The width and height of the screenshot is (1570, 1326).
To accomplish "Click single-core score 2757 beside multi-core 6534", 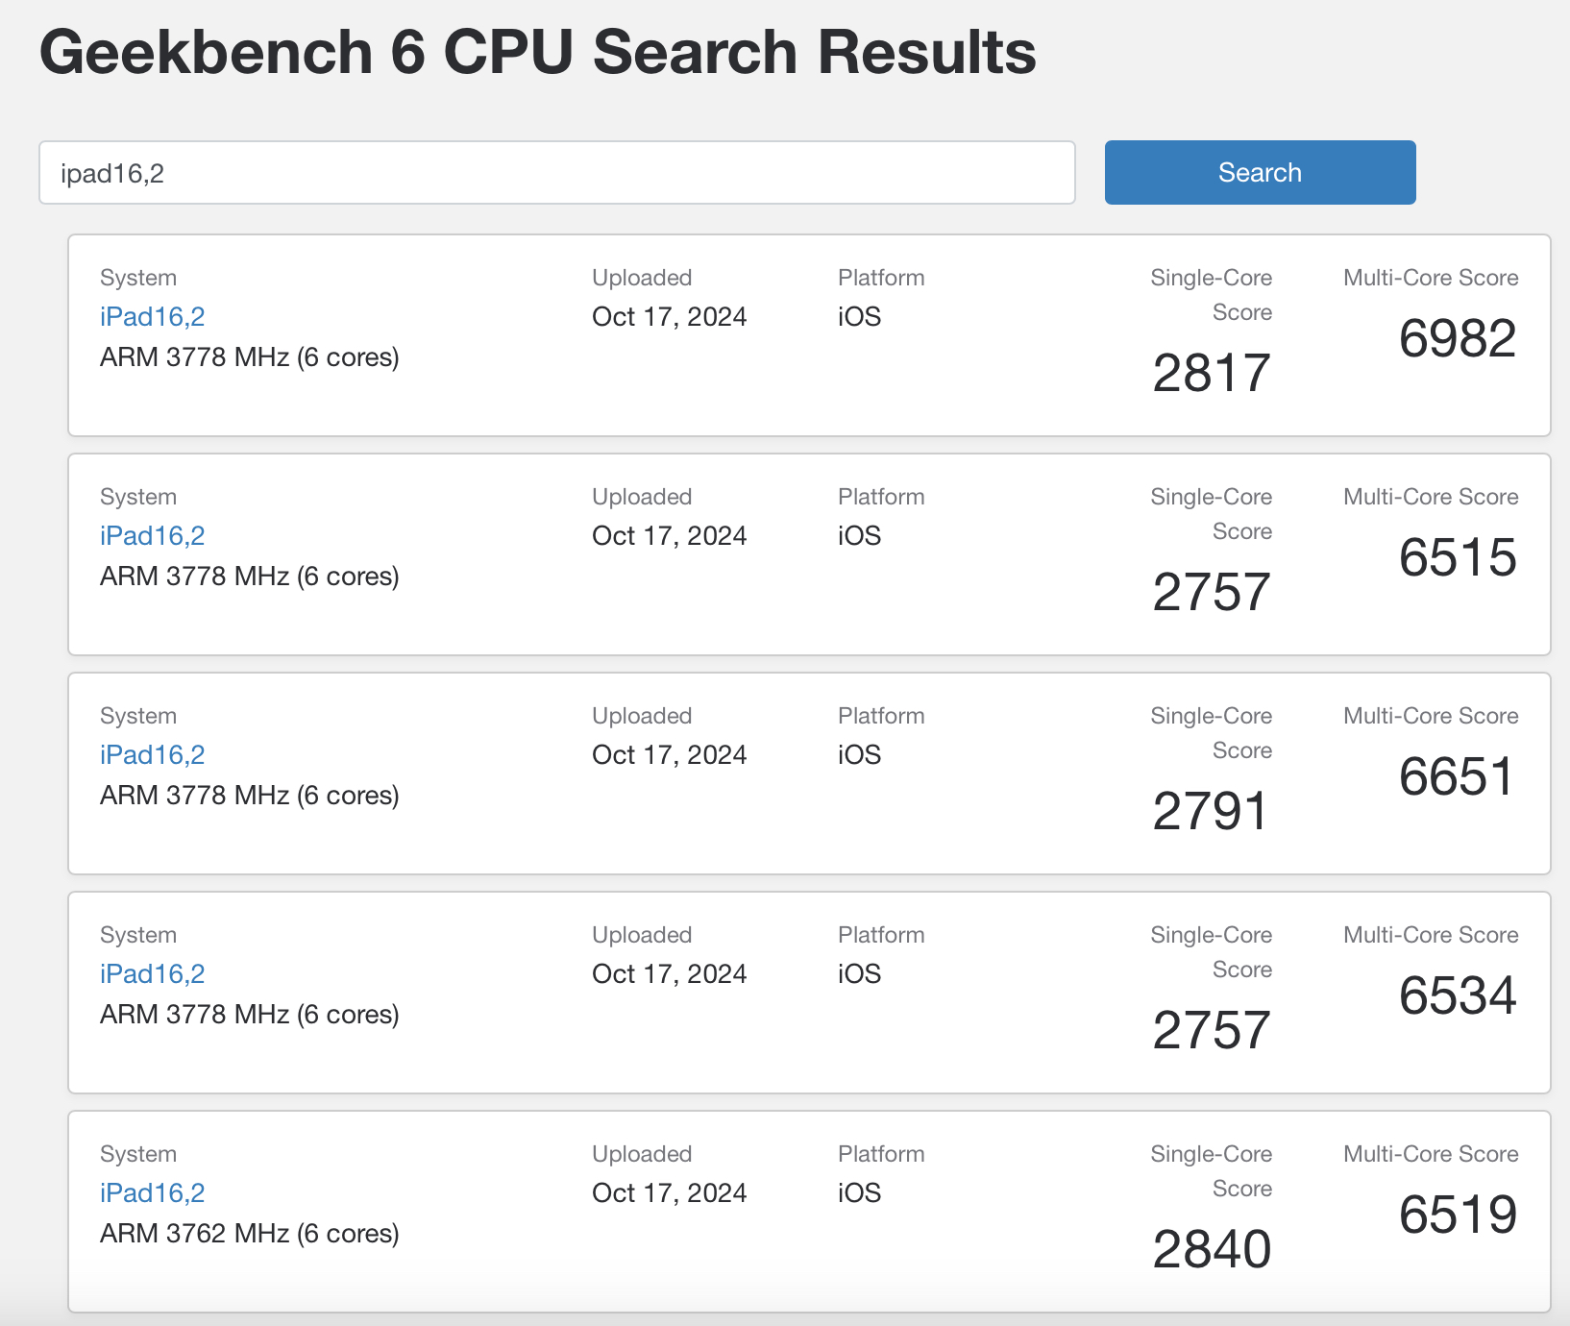I will [x=1212, y=1030].
